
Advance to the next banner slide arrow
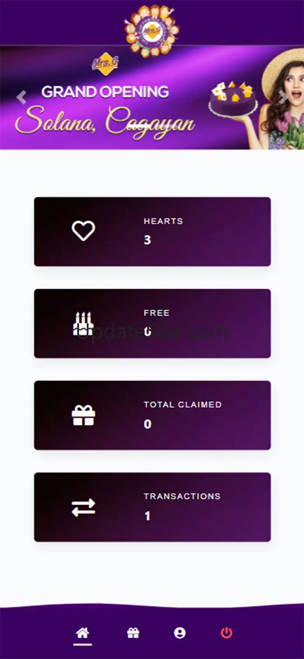point(282,97)
